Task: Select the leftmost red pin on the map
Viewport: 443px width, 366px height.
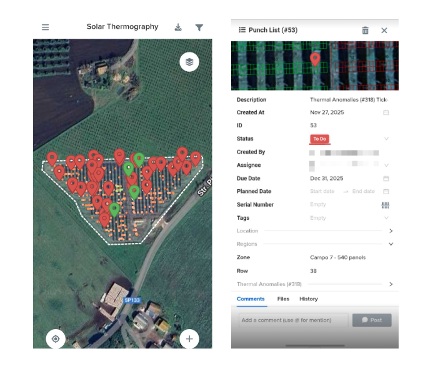Action: [52, 158]
